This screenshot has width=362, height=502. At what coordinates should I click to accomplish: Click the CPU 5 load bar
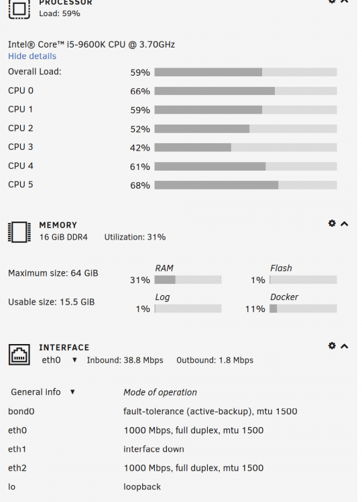point(245,185)
